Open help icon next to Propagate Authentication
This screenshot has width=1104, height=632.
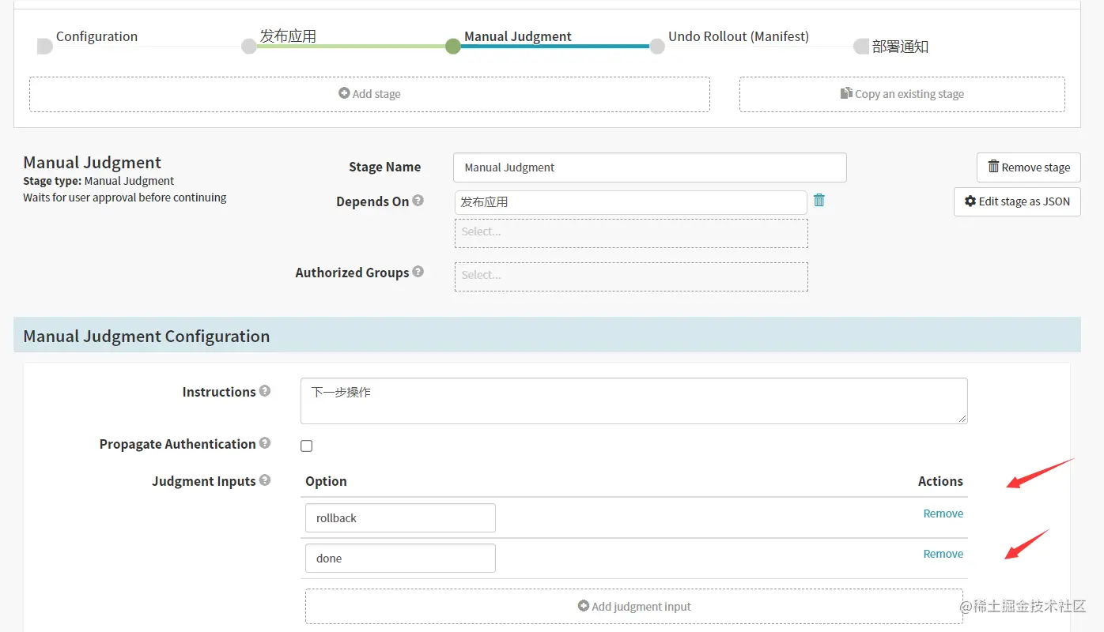pos(265,443)
